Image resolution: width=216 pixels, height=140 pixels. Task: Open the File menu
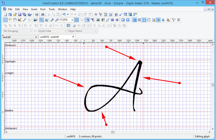coord(10,9)
